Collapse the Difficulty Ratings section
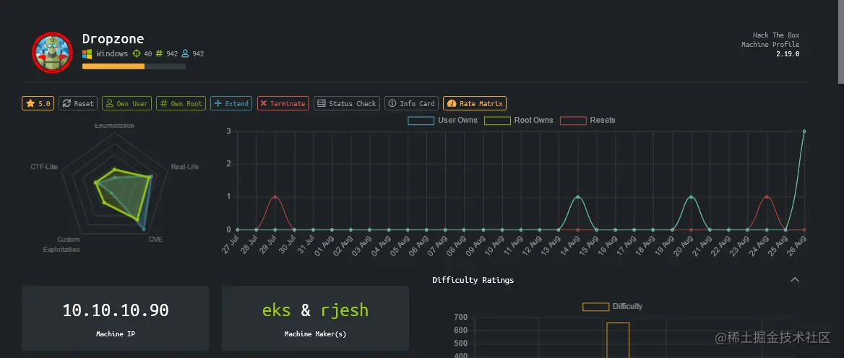The image size is (844, 358). (794, 279)
